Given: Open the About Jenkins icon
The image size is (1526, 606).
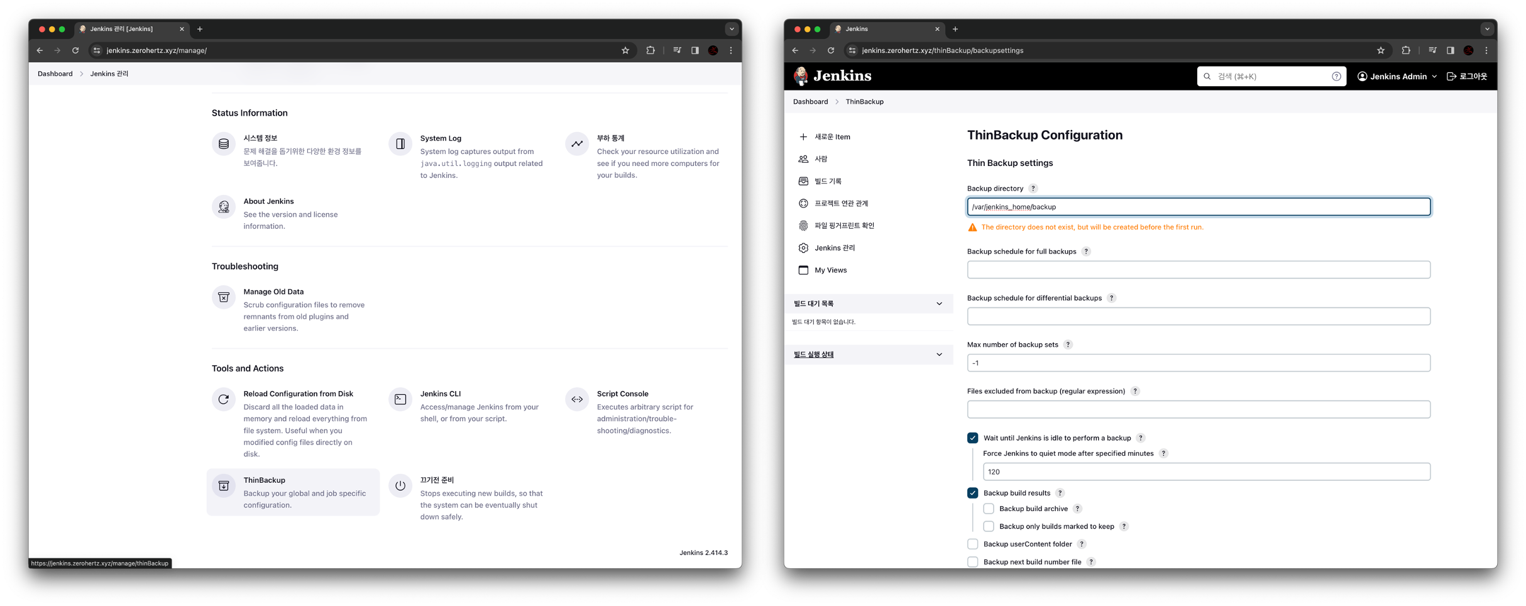Looking at the screenshot, I should tap(224, 207).
